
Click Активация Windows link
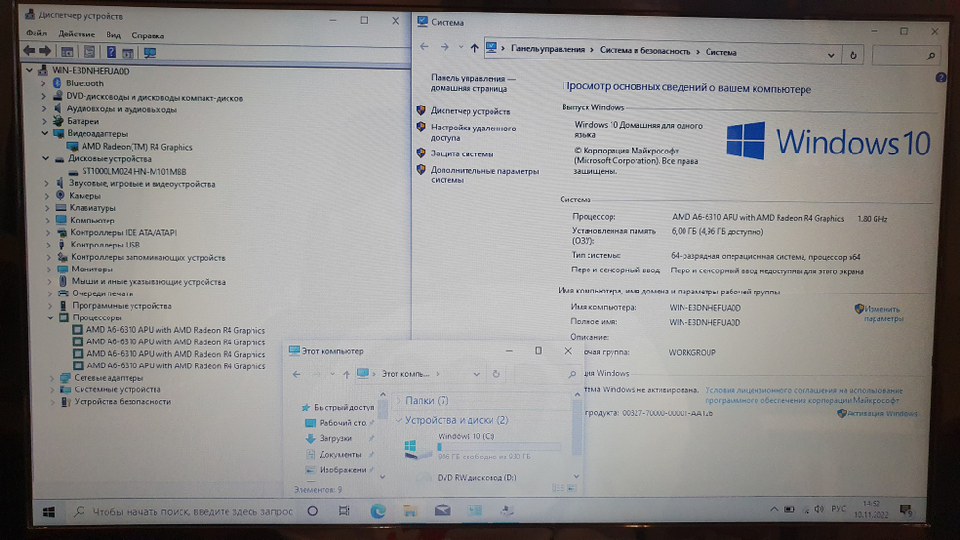click(x=881, y=414)
